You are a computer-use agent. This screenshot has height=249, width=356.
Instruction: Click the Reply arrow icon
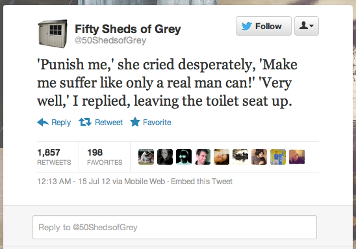43,123
